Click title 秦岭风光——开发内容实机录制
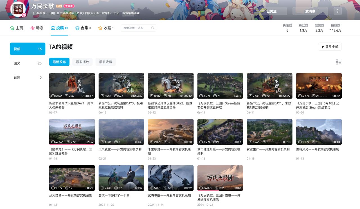The width and height of the screenshot is (360, 209). click(x=318, y=149)
